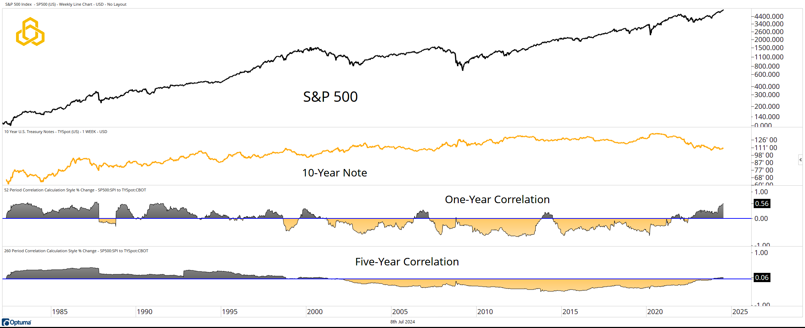
Task: Click the 4400.000 price scale label
Action: pos(769,16)
